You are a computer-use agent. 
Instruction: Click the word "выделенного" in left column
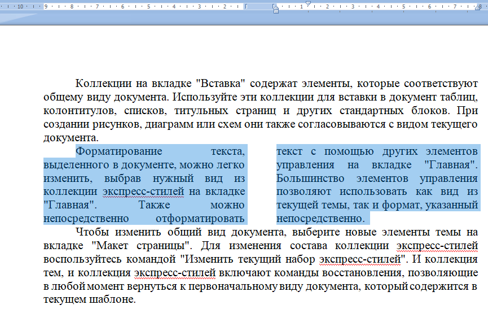pos(77,165)
